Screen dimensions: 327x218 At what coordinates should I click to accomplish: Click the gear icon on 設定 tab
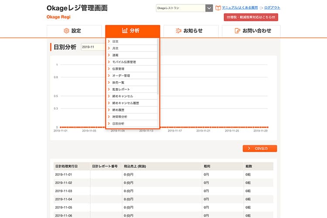click(x=67, y=31)
